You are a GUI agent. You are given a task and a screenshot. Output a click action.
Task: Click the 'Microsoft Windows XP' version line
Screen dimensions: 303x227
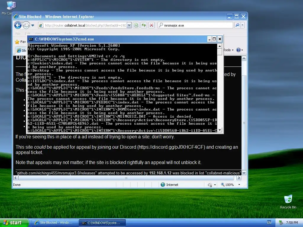74,46
